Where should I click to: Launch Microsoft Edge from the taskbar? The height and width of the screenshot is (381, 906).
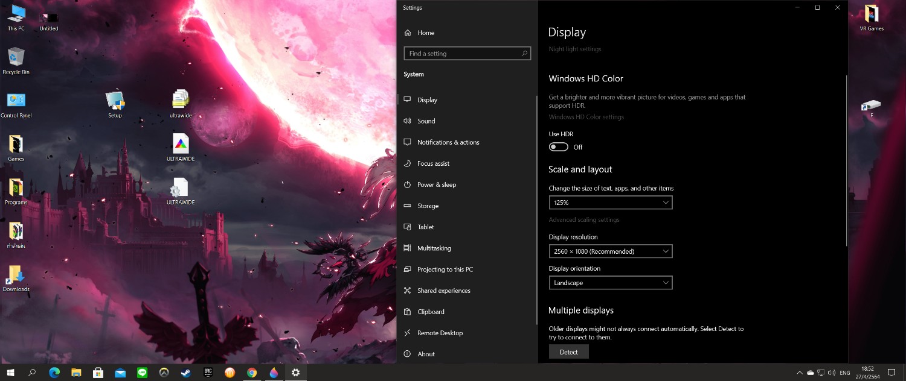click(x=54, y=373)
